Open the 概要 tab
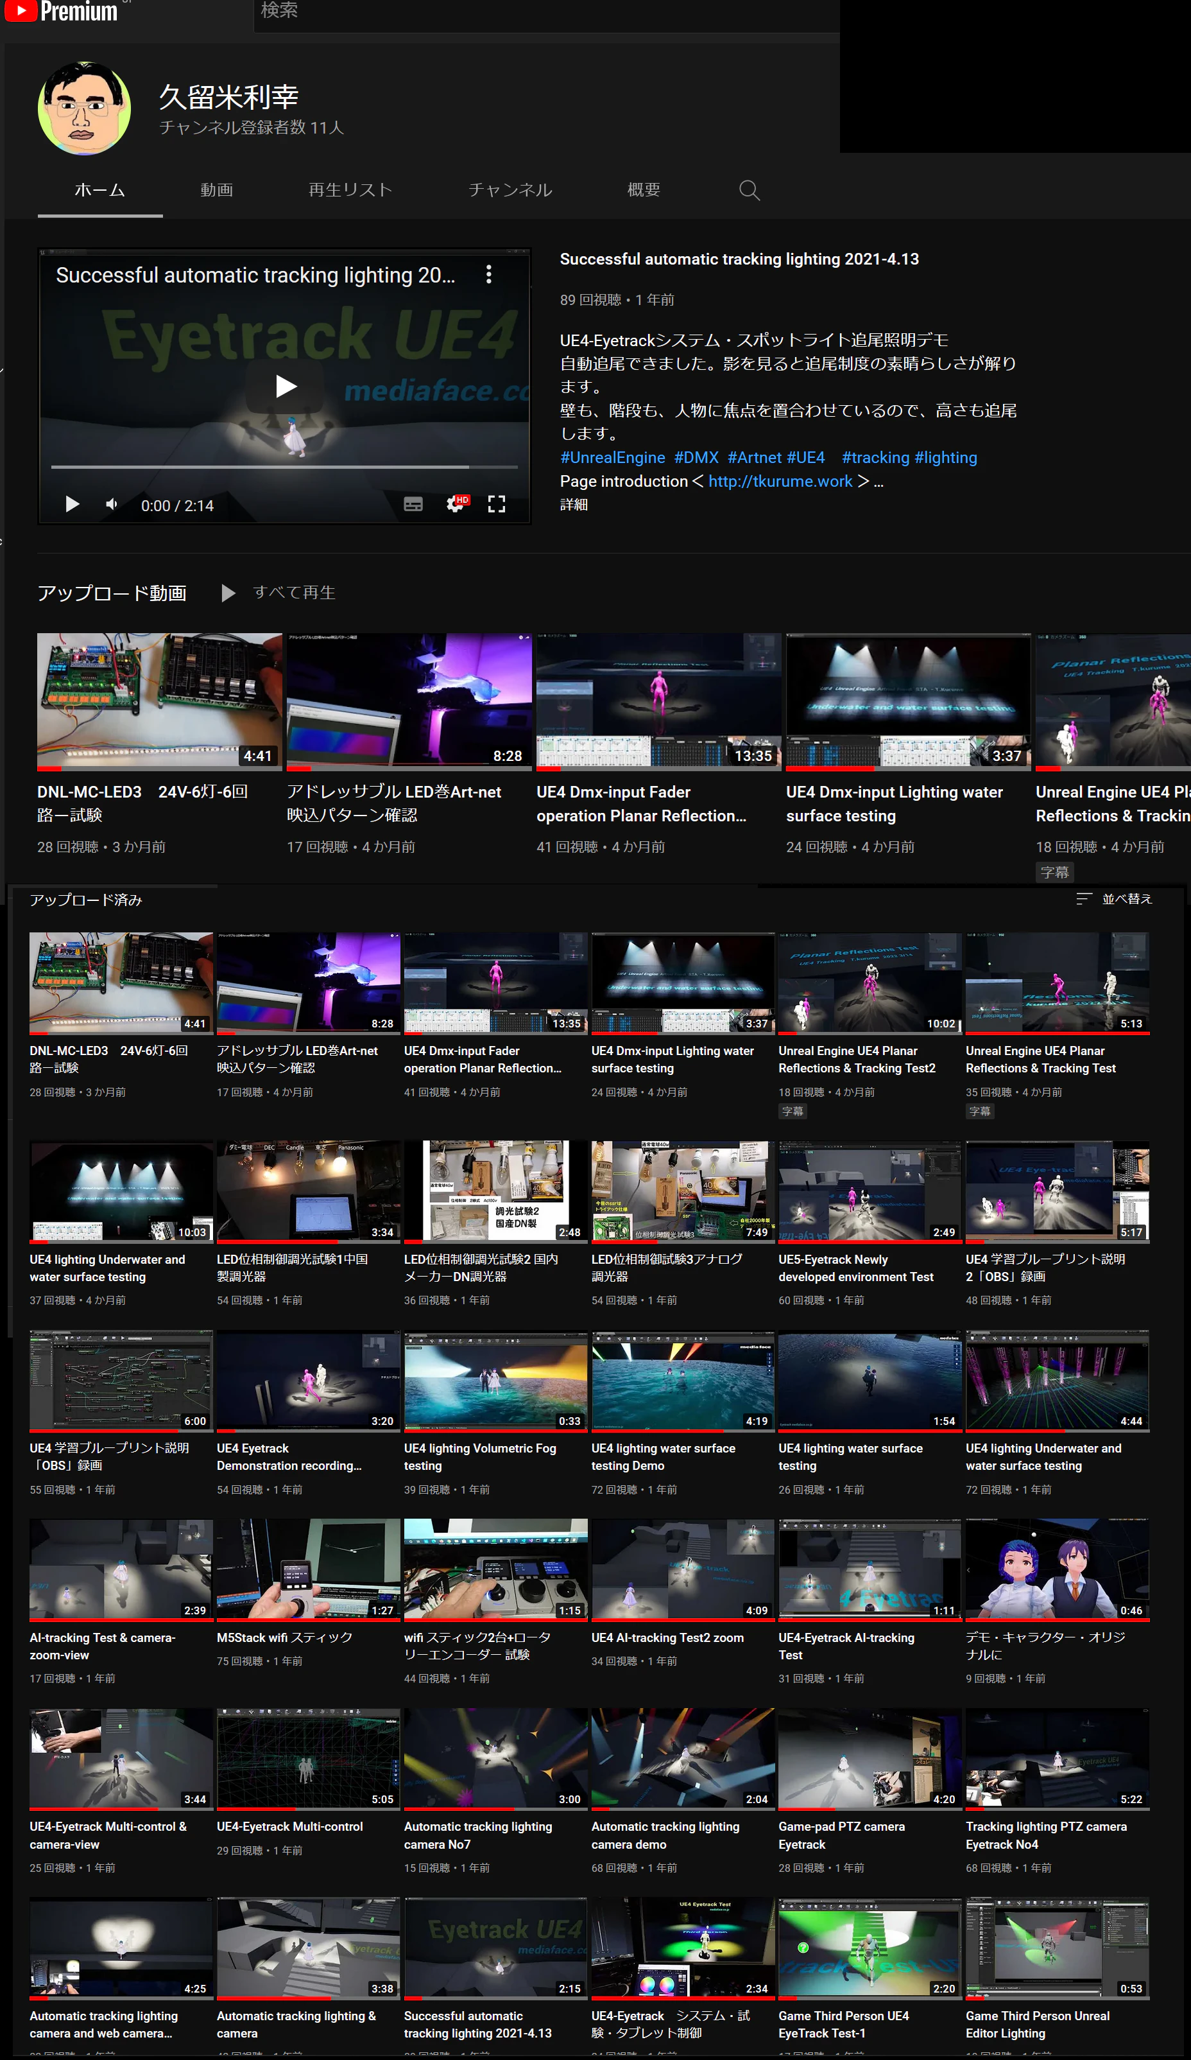This screenshot has width=1191, height=2060. [644, 189]
